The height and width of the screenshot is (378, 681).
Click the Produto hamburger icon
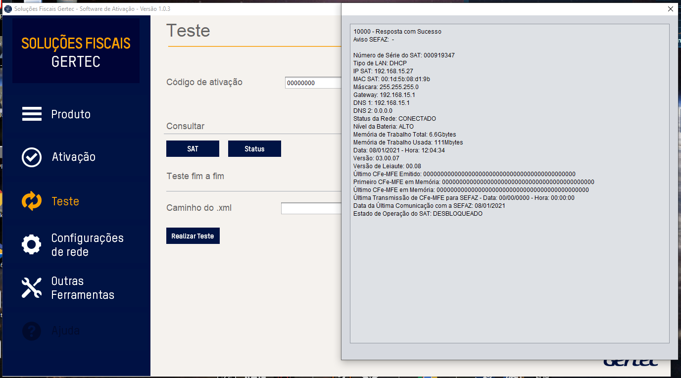32,114
